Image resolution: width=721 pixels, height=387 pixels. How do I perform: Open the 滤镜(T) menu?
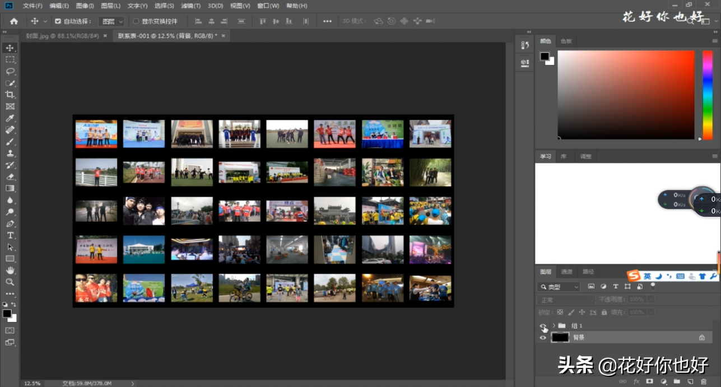coord(190,6)
